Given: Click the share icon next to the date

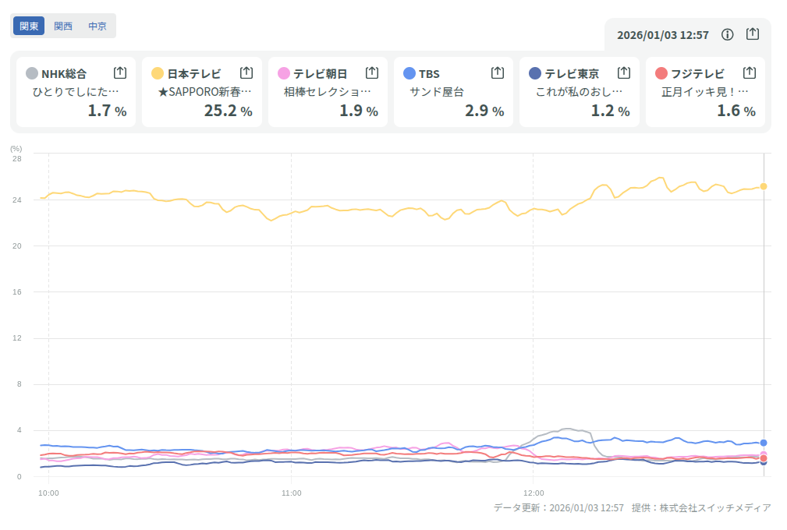Looking at the screenshot, I should click(752, 34).
